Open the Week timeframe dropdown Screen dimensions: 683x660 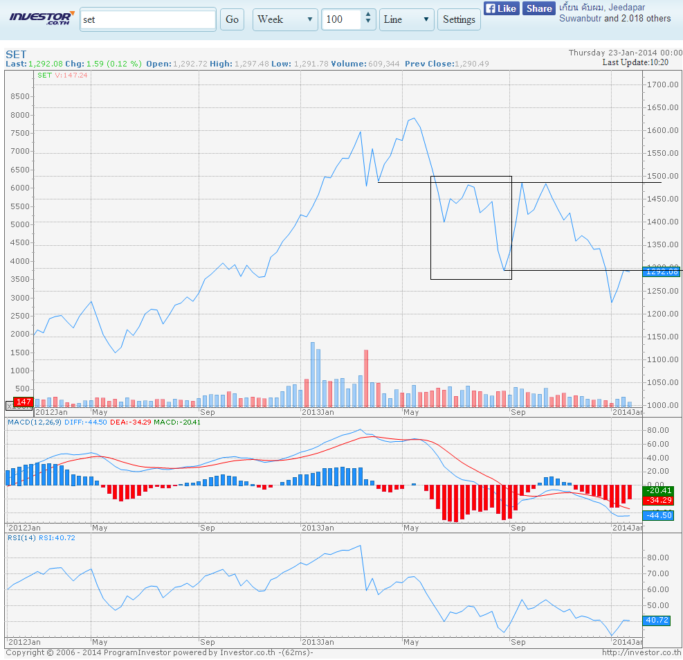tap(285, 19)
